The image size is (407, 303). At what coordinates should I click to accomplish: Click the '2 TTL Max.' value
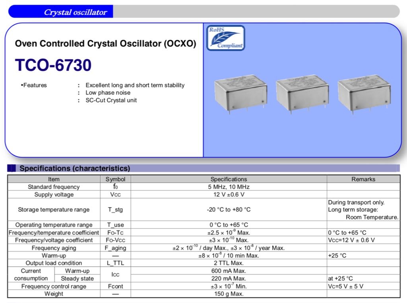tap(229, 263)
